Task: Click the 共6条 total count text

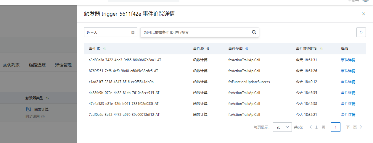Action: (x=299, y=127)
